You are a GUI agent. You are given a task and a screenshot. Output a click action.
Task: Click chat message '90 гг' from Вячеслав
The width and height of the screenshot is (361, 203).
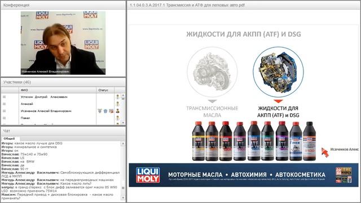coord(15,169)
